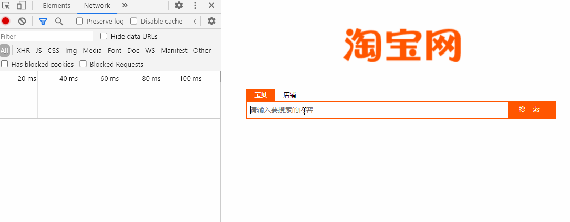Enable Preserve log checkbox
This screenshot has height=222, width=570.
point(80,21)
